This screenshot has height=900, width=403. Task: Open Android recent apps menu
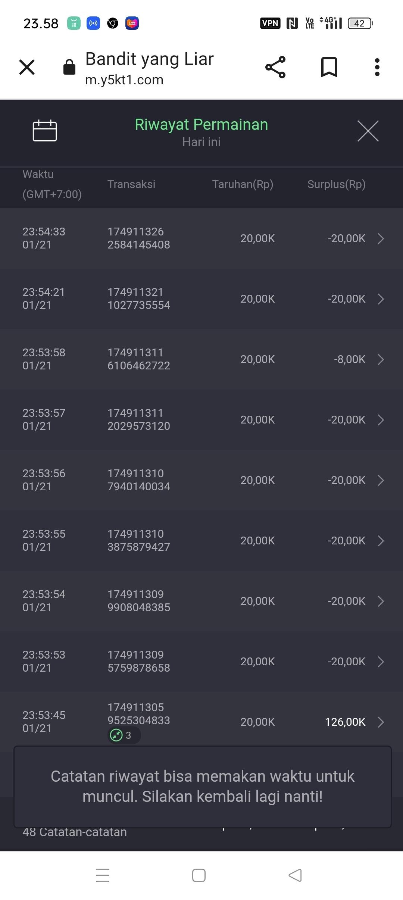click(x=103, y=875)
